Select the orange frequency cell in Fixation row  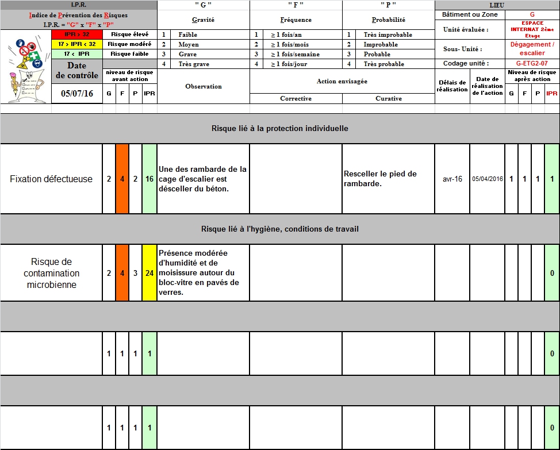pyautogui.click(x=122, y=179)
